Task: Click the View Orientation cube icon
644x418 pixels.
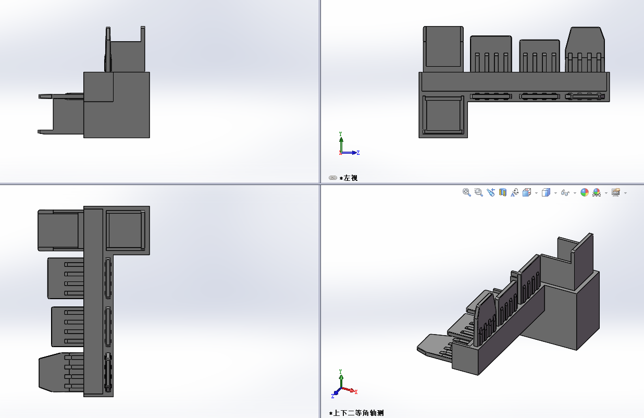Action: click(x=527, y=192)
